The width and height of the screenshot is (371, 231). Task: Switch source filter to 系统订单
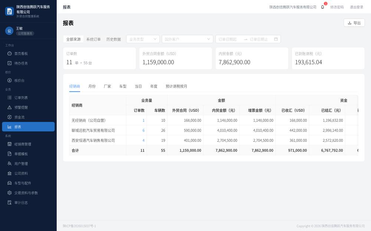pyautogui.click(x=93, y=39)
